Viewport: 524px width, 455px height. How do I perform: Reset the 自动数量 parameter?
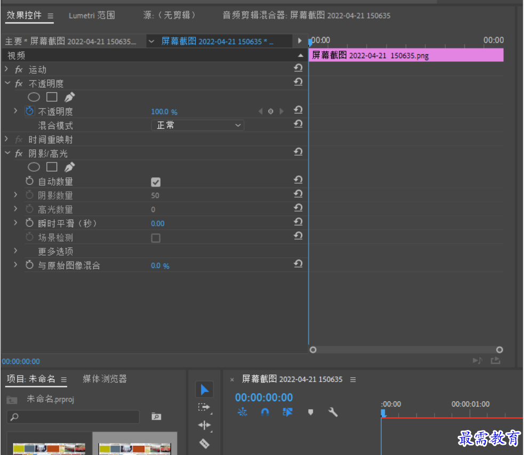(x=298, y=181)
